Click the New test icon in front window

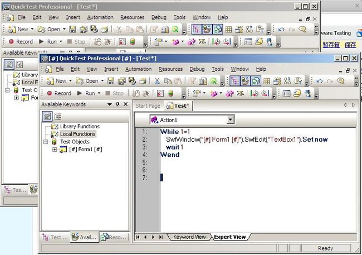click(x=50, y=81)
